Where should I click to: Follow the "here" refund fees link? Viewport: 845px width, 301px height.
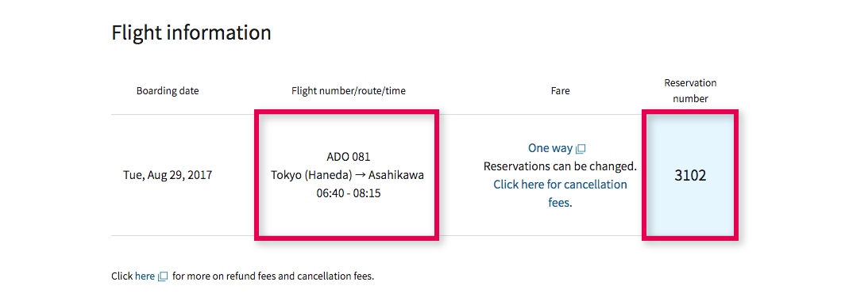click(x=145, y=276)
